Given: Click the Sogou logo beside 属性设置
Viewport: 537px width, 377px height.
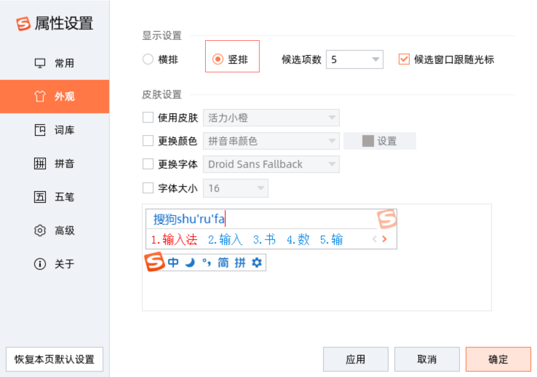Looking at the screenshot, I should point(23,24).
